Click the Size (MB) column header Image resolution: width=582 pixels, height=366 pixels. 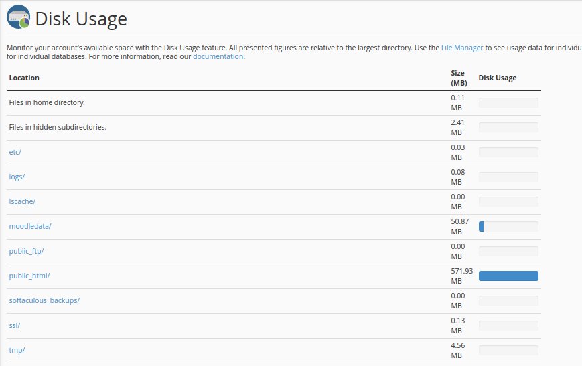(x=459, y=78)
